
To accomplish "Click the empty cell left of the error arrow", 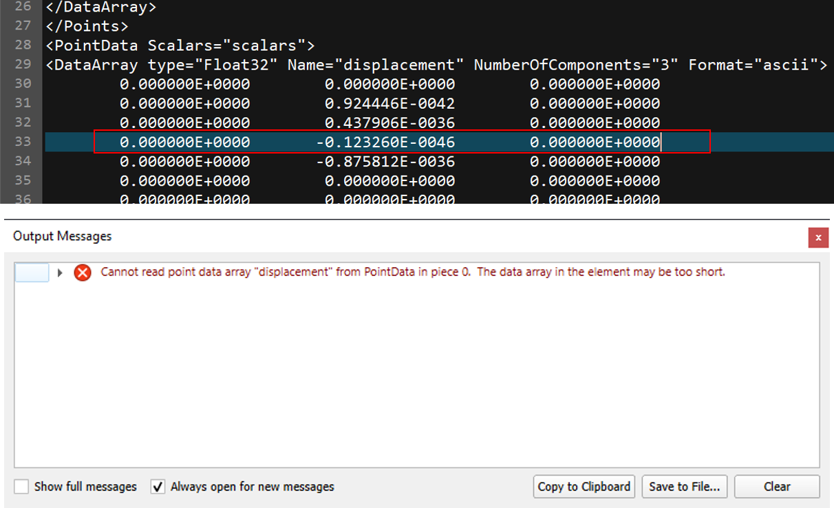I will tap(32, 273).
